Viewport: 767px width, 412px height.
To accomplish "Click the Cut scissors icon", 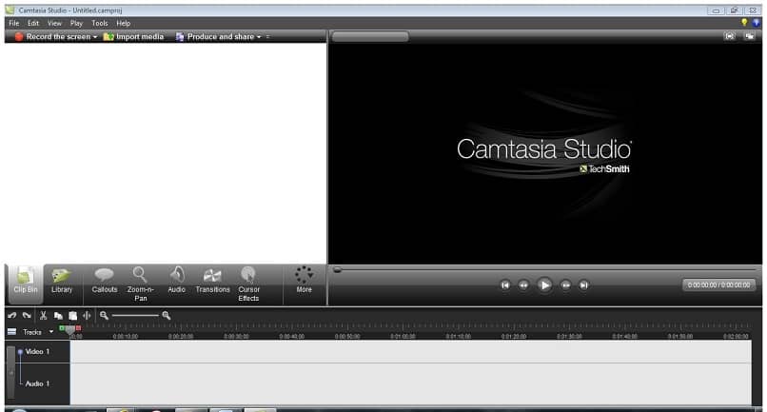I will [43, 316].
